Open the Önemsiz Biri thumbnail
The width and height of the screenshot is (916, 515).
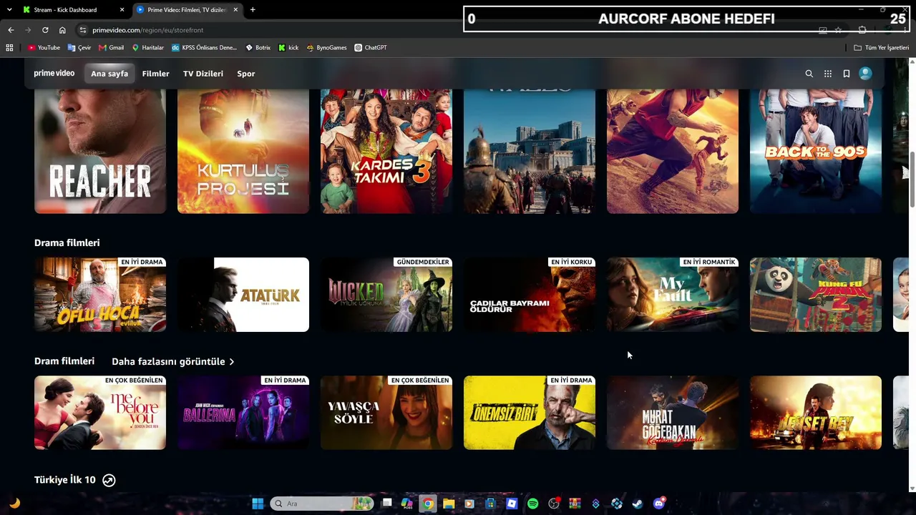pos(530,413)
